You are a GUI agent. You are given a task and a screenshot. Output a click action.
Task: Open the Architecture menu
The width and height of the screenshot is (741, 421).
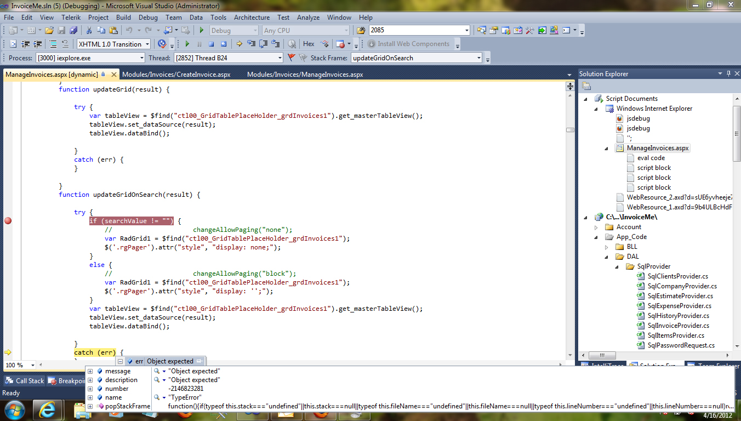252,18
